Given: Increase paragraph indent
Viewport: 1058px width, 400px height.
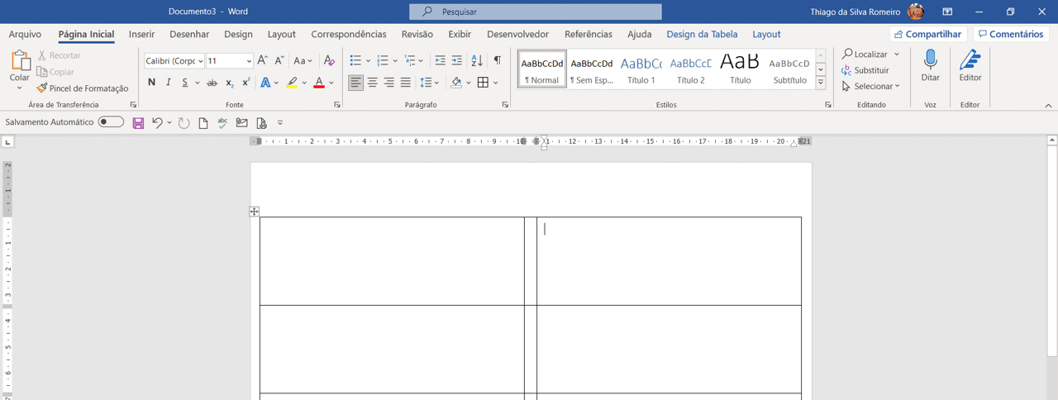Looking at the screenshot, I should coord(456,60).
